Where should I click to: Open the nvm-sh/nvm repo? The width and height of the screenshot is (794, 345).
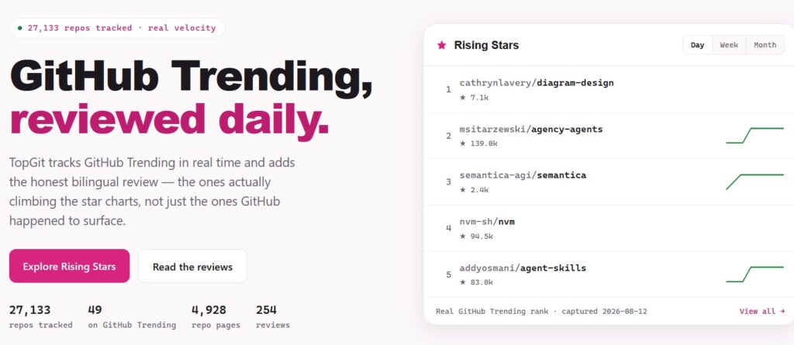[487, 222]
